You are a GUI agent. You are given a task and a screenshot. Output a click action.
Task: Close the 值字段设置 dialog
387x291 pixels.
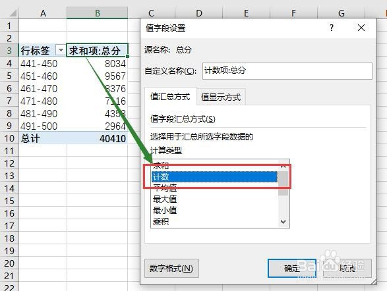tap(361, 28)
